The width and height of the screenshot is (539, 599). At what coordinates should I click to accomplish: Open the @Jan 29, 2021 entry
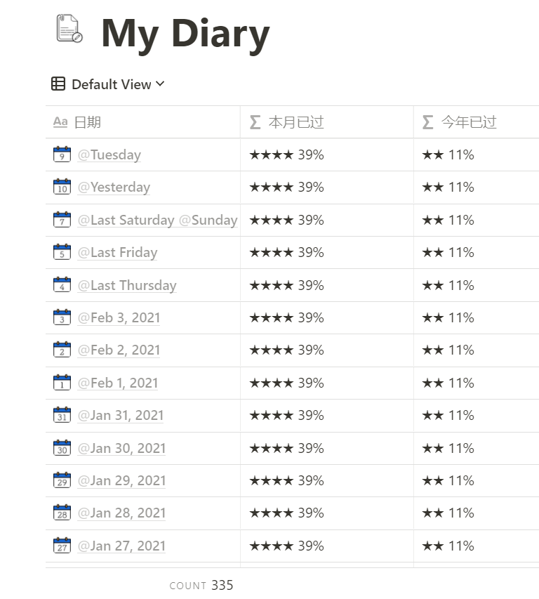point(122,480)
